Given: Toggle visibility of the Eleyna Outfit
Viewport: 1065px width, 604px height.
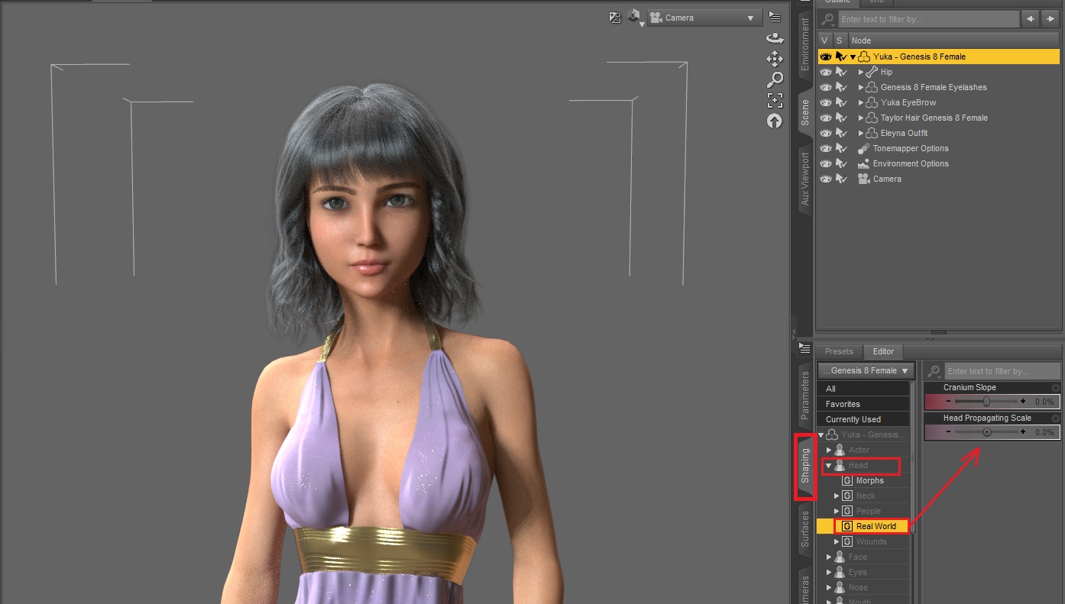Looking at the screenshot, I should pos(825,133).
